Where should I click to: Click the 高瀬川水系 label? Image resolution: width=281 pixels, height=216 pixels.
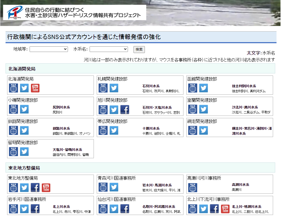241,185
